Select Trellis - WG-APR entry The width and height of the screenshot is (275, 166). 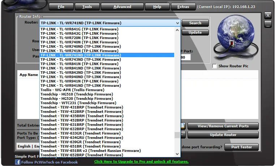[107, 90]
